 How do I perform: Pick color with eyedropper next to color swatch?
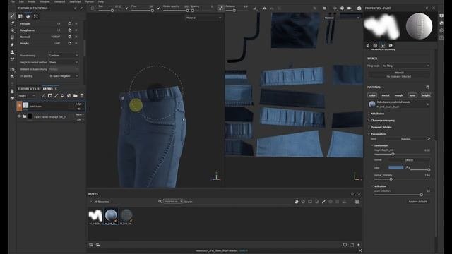tap(407, 168)
